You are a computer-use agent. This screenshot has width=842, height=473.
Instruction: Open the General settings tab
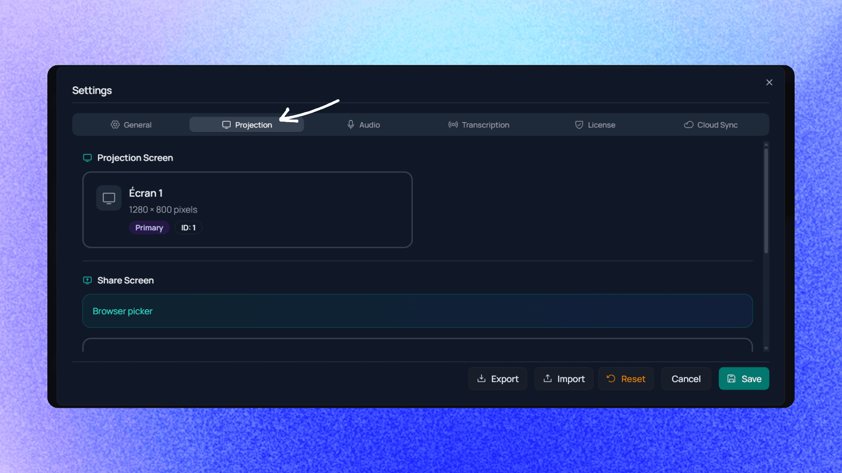click(131, 125)
